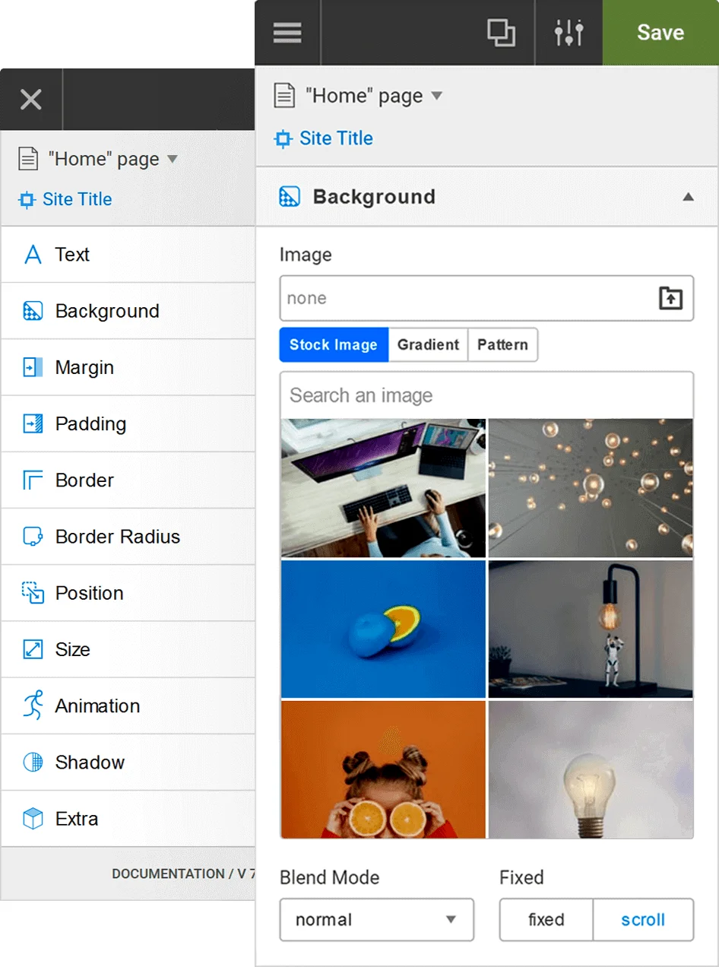Choose the single light bulb stock image
This screenshot has height=967, width=719.
point(591,769)
